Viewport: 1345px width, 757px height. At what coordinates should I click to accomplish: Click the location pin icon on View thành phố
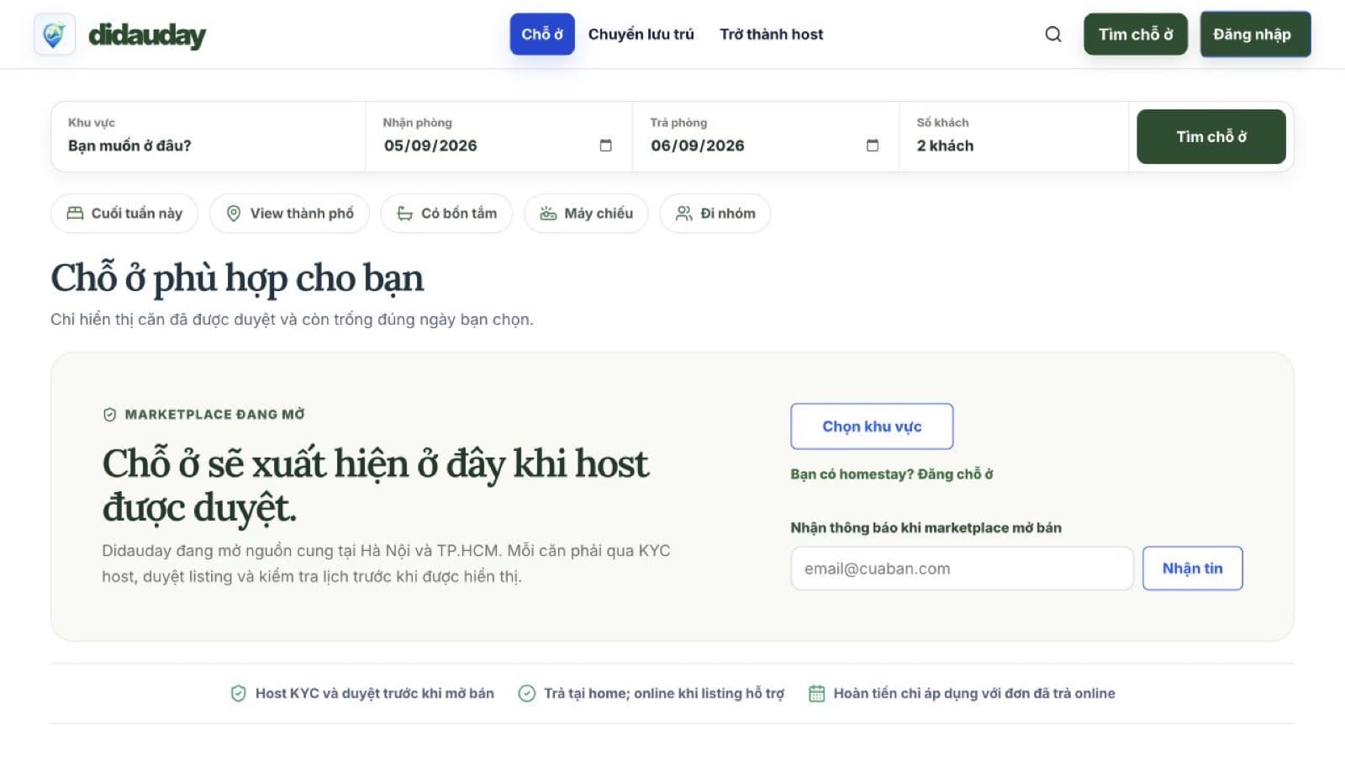click(234, 214)
